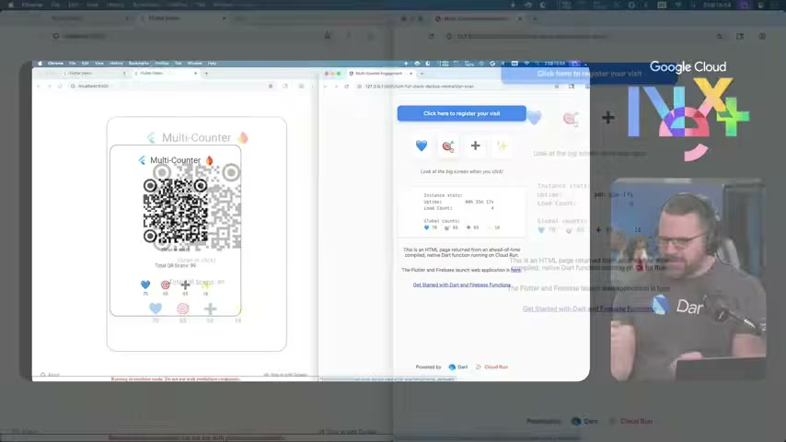The height and width of the screenshot is (442, 786).
Task: Close the 'Multi-Counter Engagement' tab in the inner window
Action: point(411,74)
